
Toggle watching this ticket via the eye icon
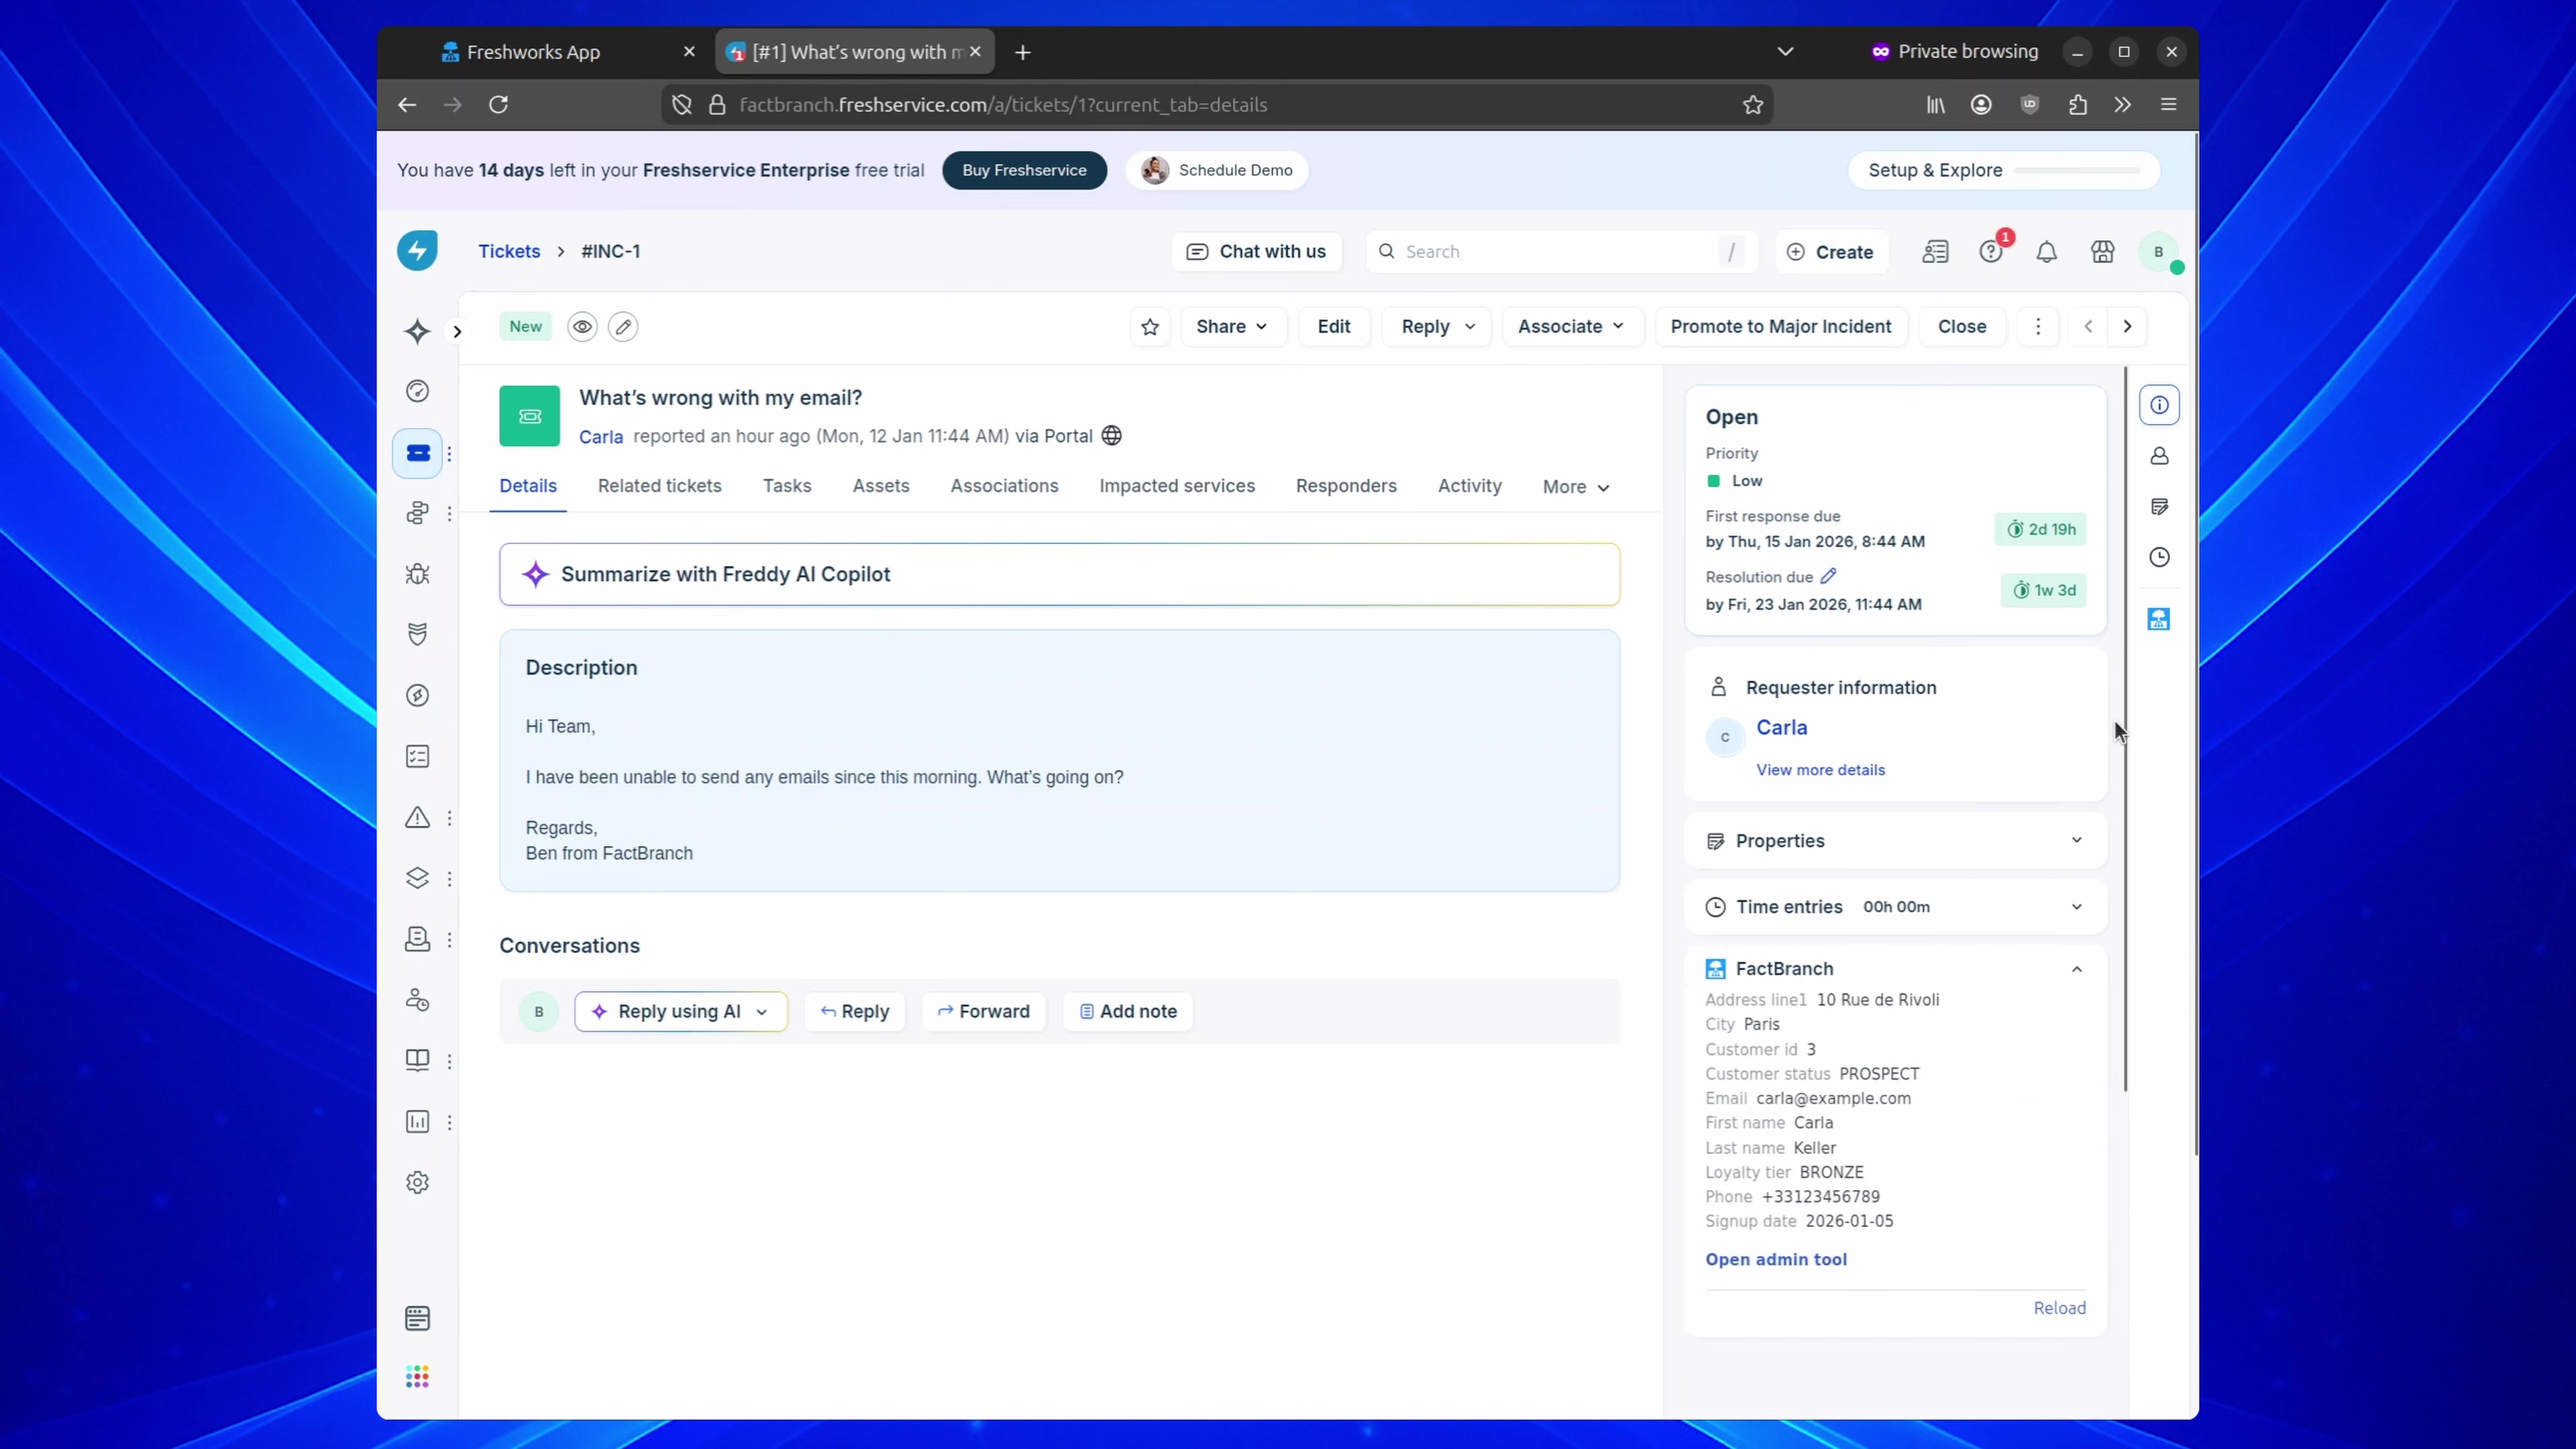click(582, 327)
